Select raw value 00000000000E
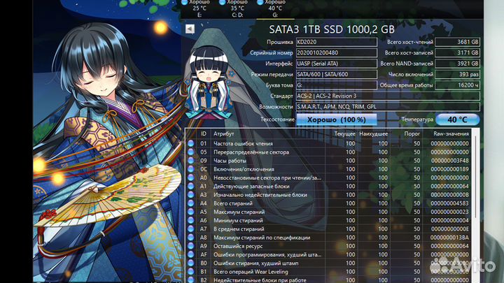This screenshot has width=504, height=283. click(449, 229)
